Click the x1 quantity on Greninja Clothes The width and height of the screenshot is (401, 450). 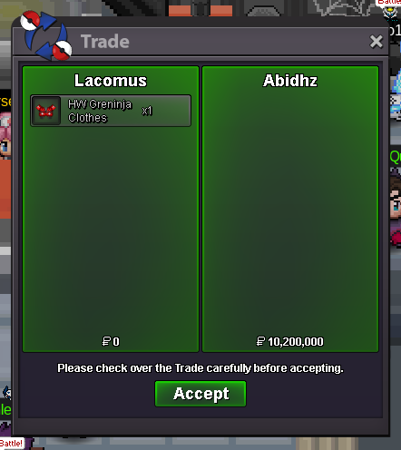147,111
